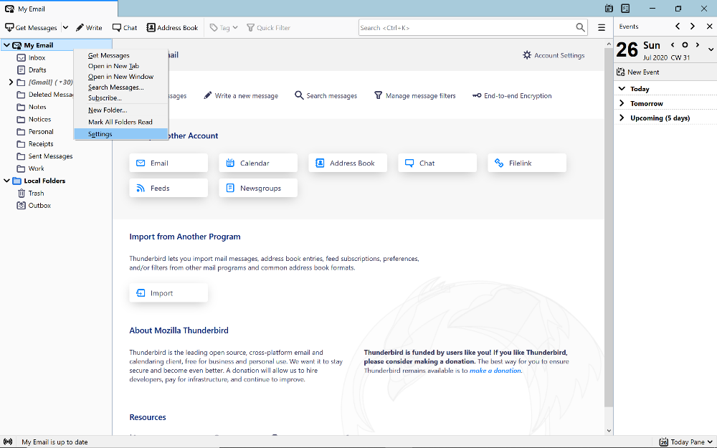Expand the mini calendar dropdown chevron
The image size is (717, 448).
[x=711, y=49]
